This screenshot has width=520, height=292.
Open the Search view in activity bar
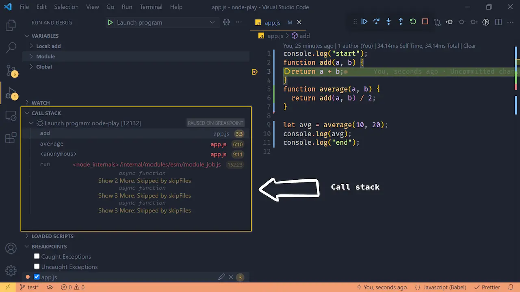point(11,48)
